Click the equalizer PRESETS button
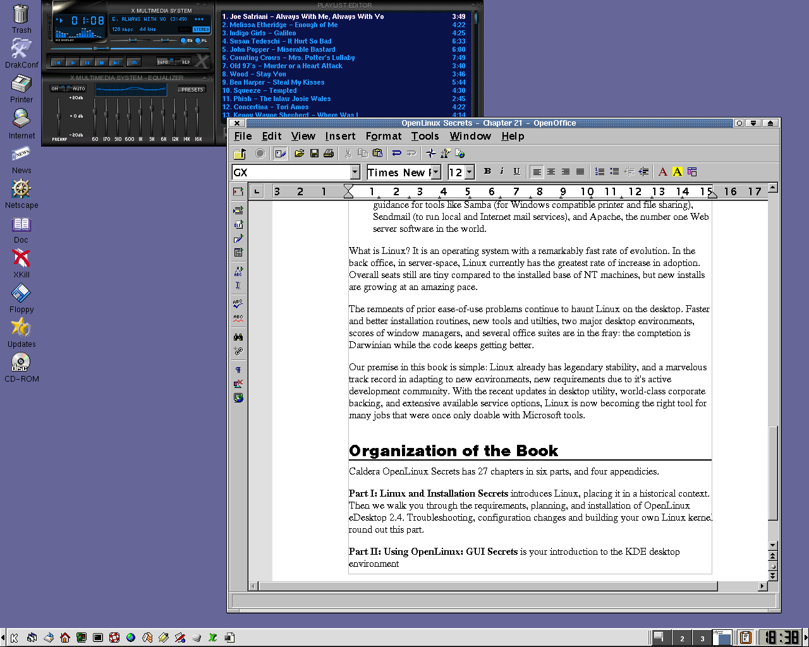 [192, 90]
